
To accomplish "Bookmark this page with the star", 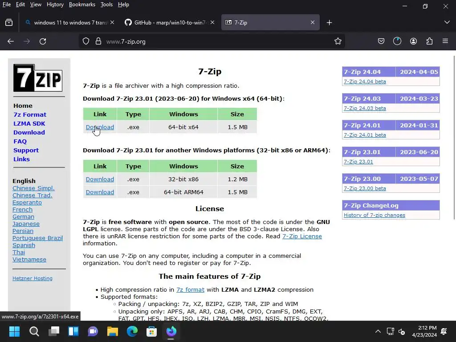I will click(x=338, y=41).
